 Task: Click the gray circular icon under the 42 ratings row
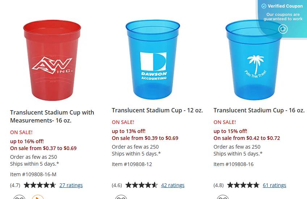121,197
